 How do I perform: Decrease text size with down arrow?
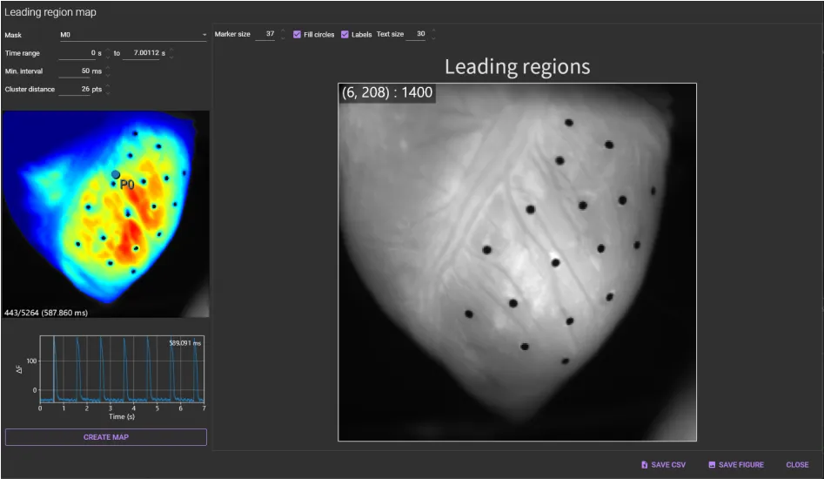click(433, 38)
